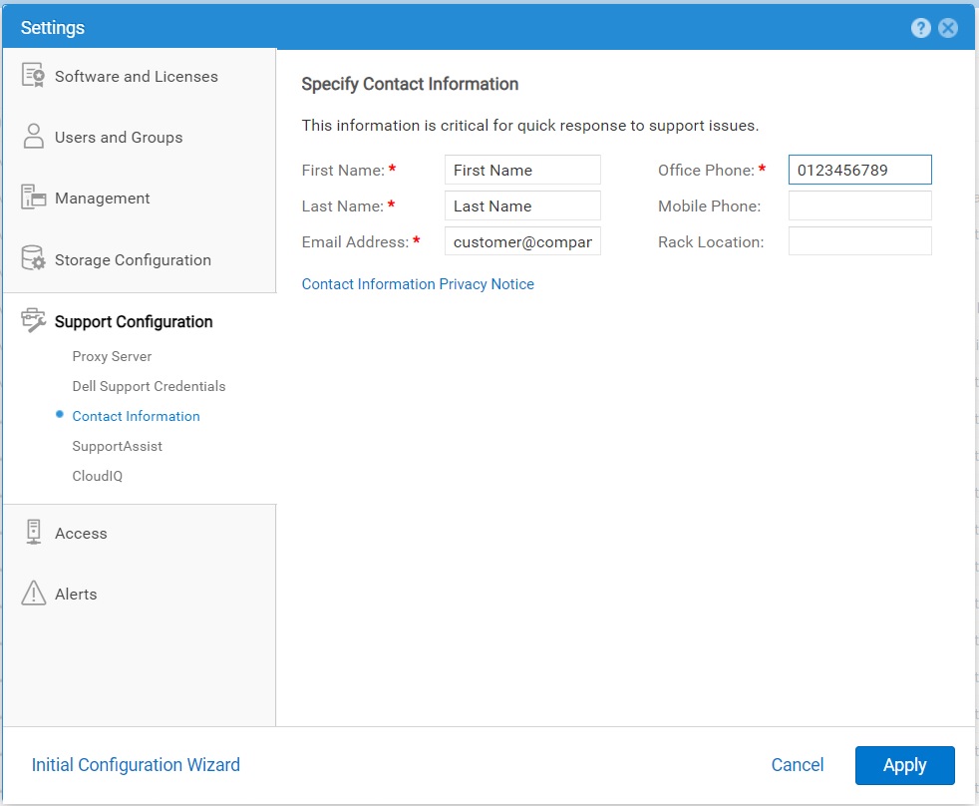Focus the Email Address input field
Screen dimensions: 979x806
point(522,241)
